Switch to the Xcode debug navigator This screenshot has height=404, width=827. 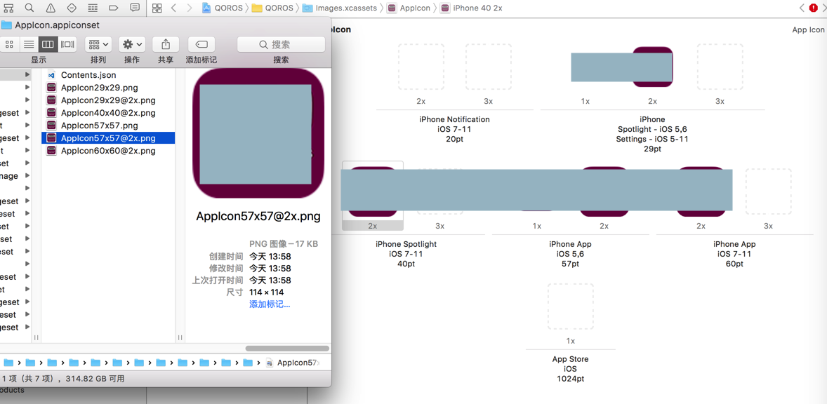point(92,8)
